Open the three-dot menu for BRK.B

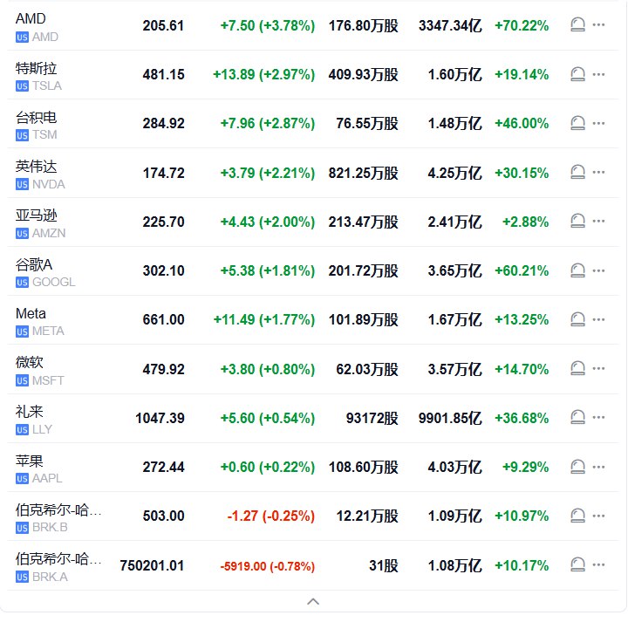point(598,516)
